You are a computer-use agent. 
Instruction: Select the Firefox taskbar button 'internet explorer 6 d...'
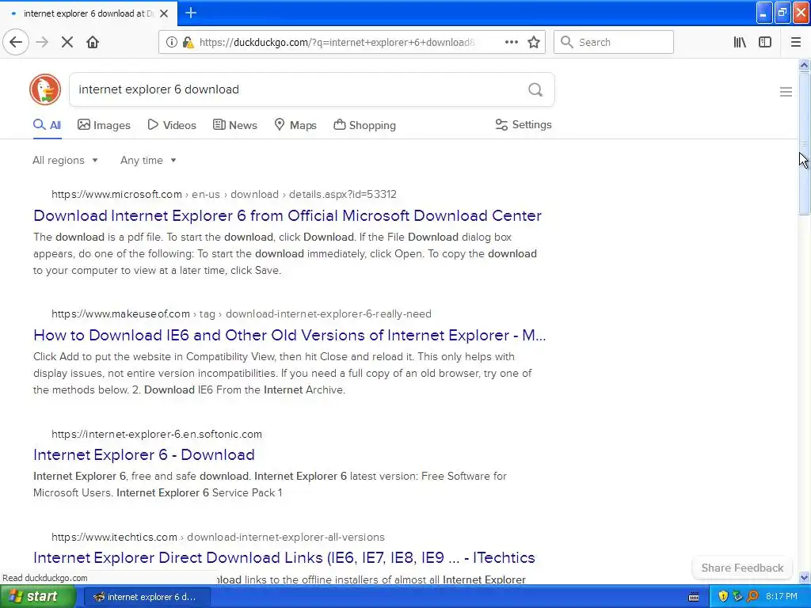[147, 597]
